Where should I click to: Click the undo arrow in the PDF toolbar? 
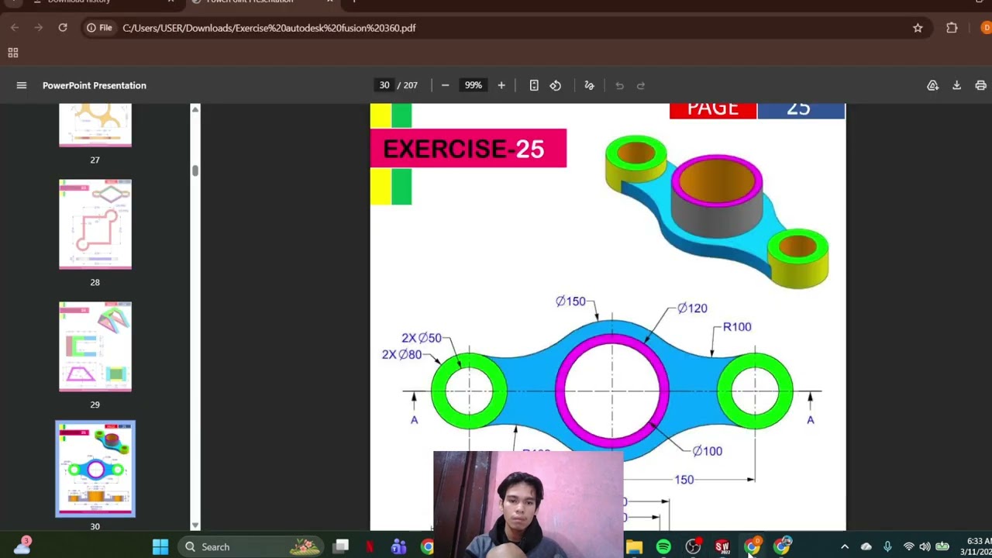(619, 85)
